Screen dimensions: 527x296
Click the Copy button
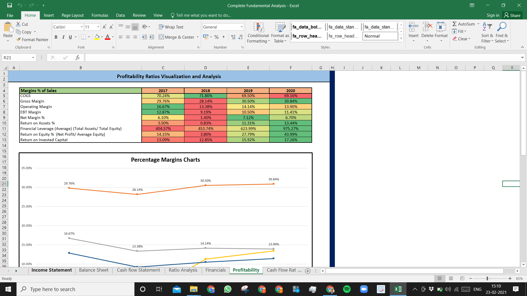[24, 32]
